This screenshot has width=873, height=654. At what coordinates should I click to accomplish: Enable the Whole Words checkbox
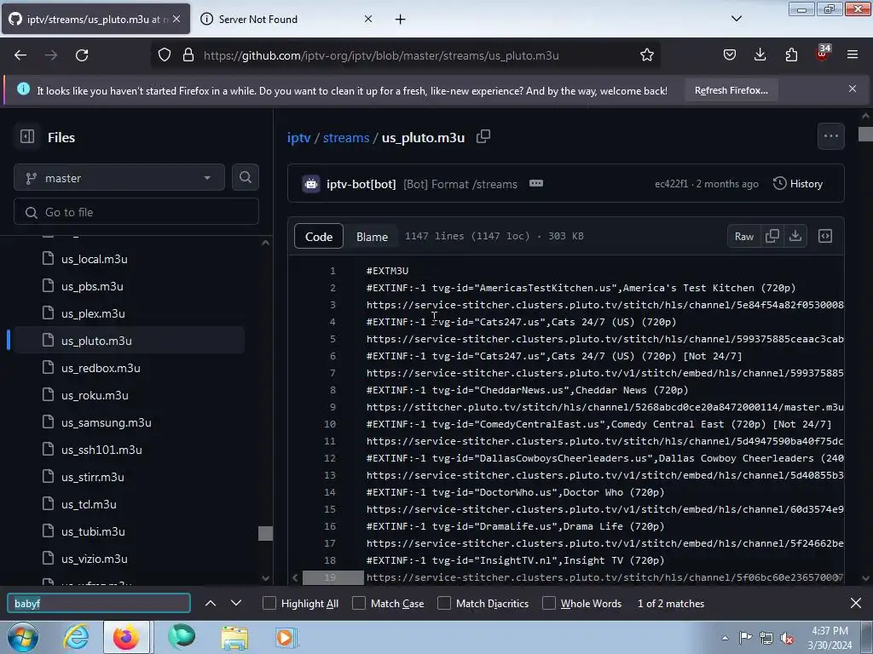pyautogui.click(x=549, y=604)
